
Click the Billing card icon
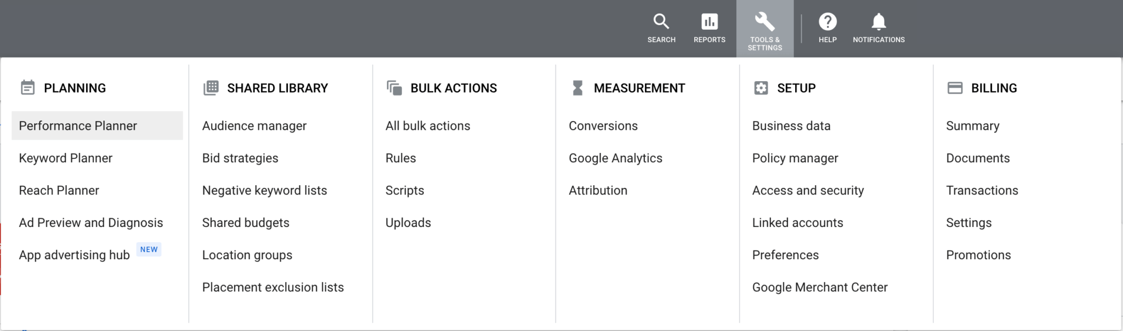(954, 87)
